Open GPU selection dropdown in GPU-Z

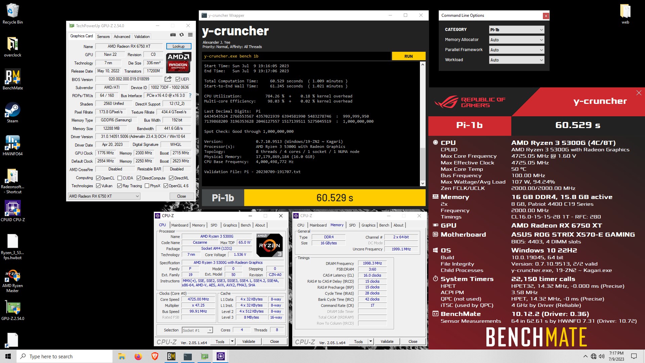pyautogui.click(x=104, y=196)
